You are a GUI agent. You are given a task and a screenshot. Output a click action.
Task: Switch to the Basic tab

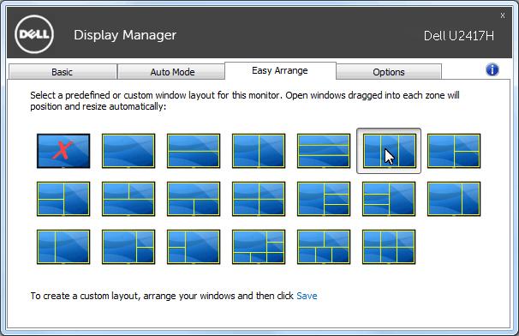coord(63,72)
